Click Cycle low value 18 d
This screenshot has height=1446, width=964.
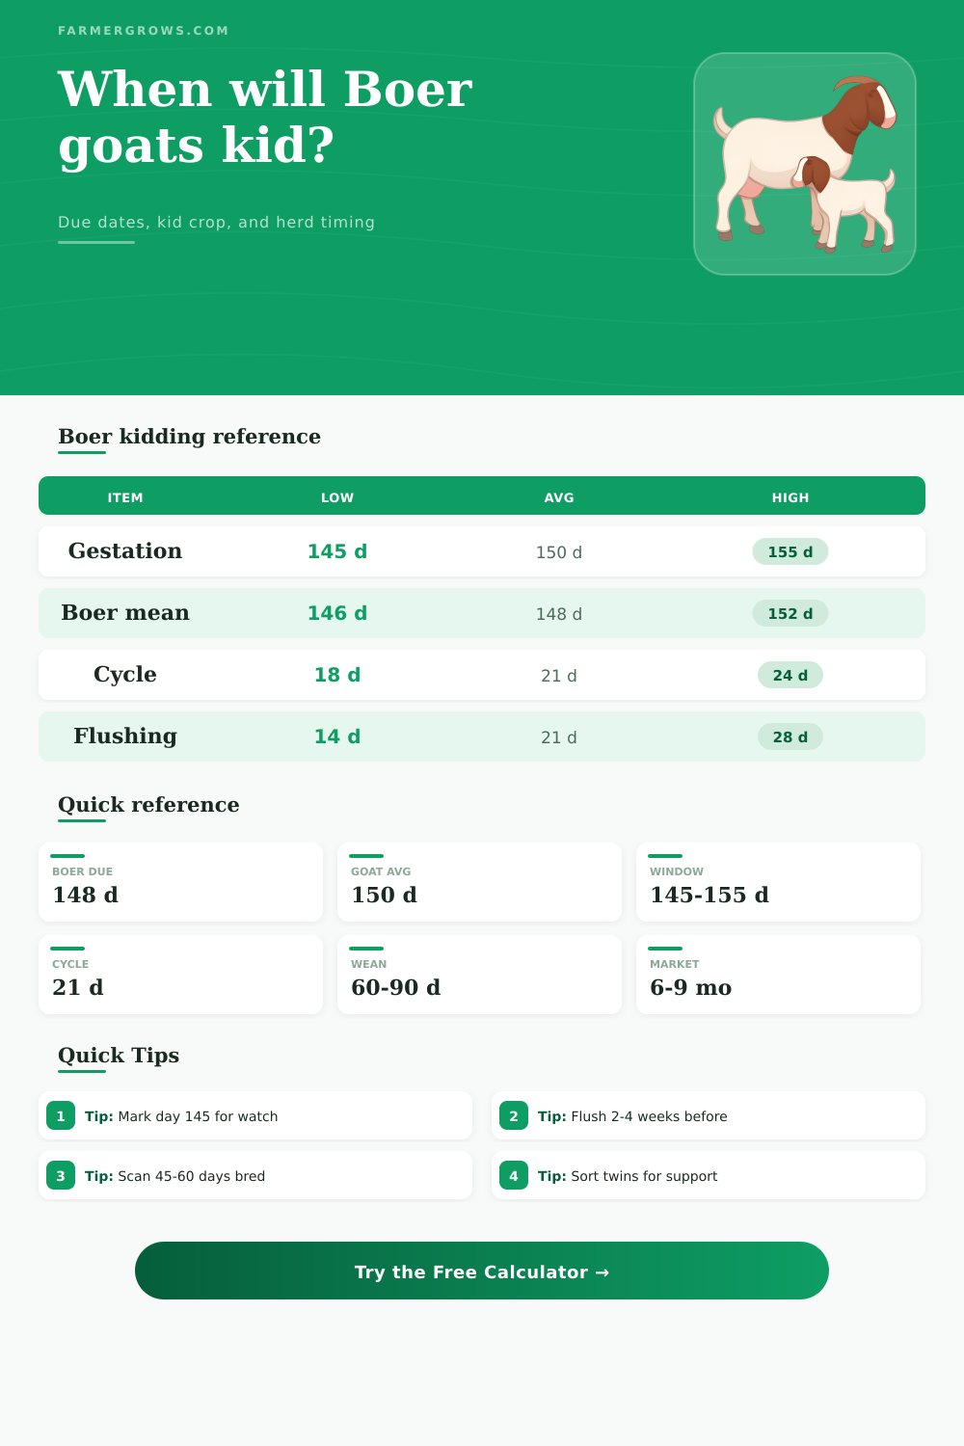(337, 675)
